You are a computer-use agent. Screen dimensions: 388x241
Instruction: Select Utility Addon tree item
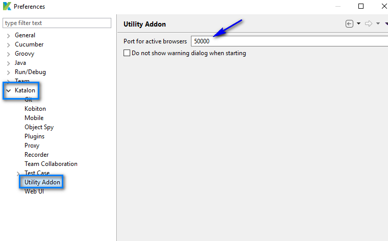42,182
